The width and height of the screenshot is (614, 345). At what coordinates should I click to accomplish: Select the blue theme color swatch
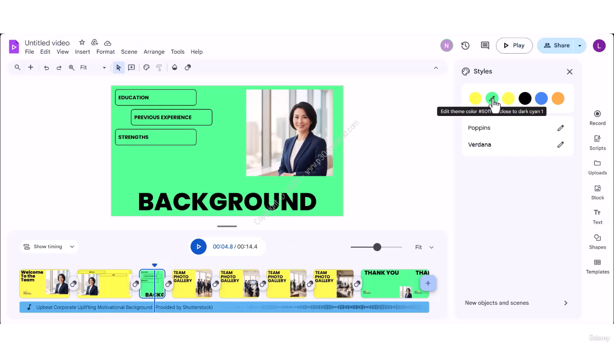(541, 98)
